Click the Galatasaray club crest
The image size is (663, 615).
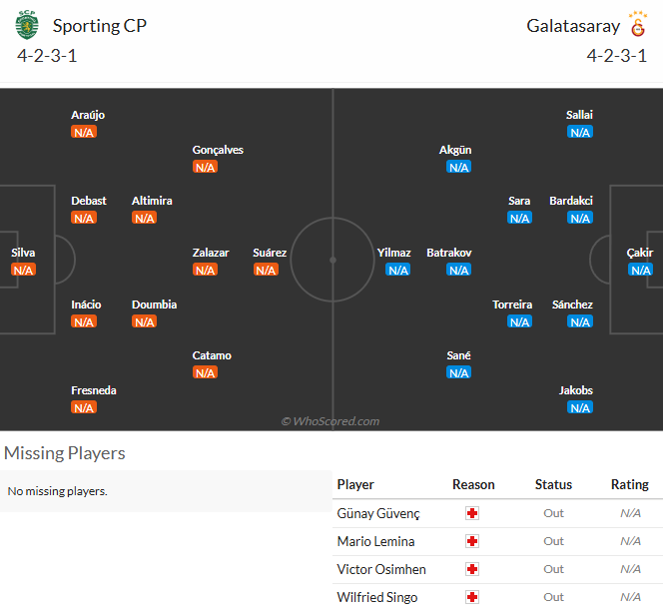(638, 24)
